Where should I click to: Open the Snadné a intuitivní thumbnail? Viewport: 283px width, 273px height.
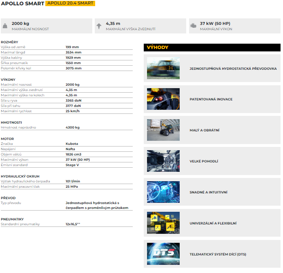point(163,192)
